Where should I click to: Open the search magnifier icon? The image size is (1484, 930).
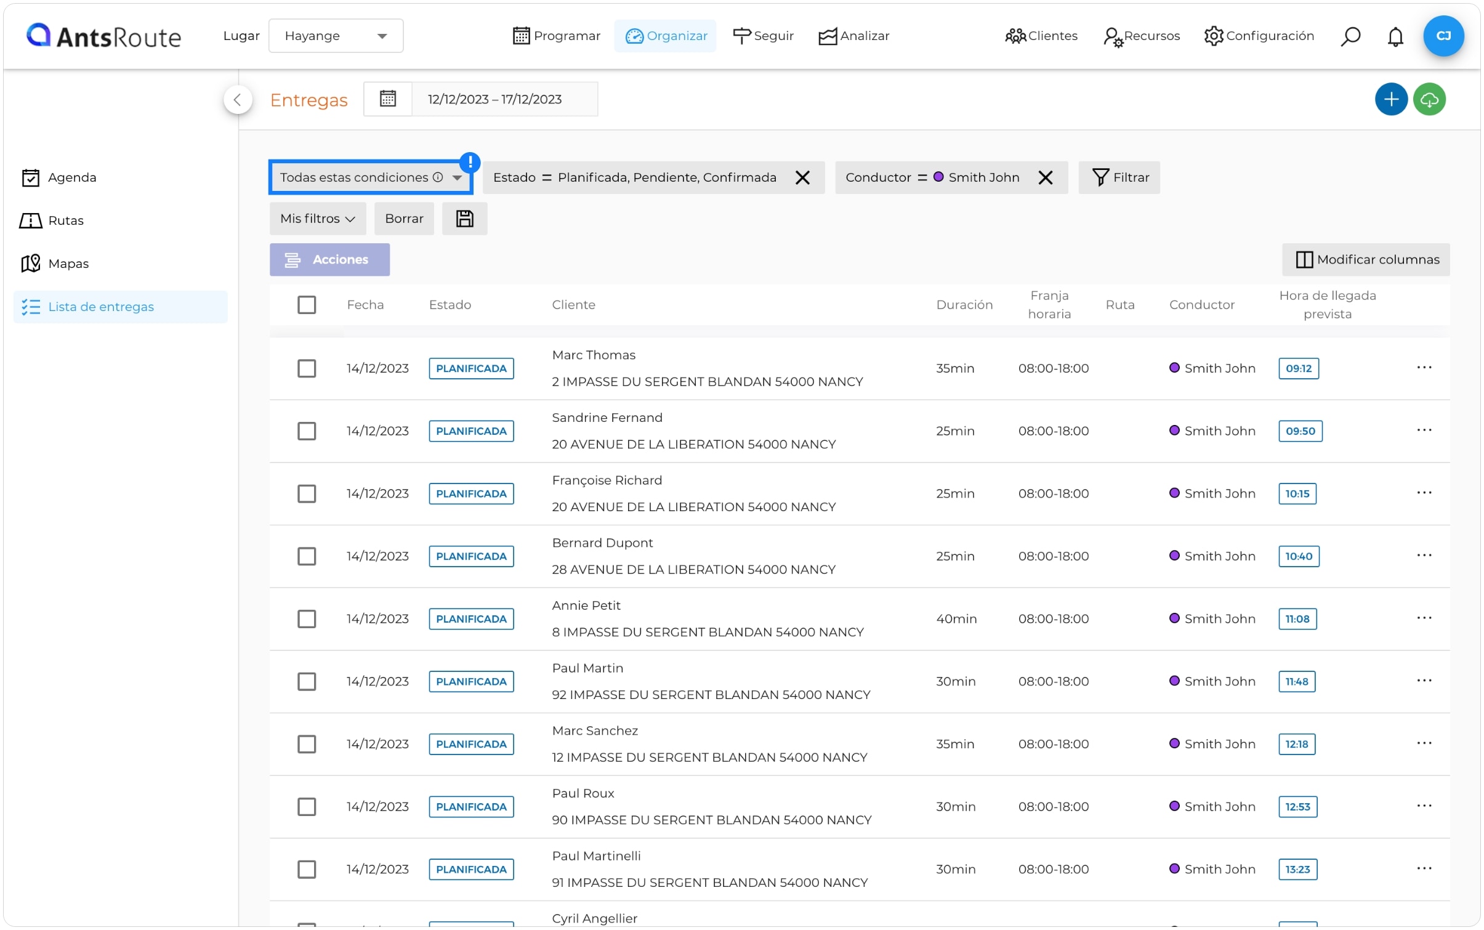(1350, 36)
